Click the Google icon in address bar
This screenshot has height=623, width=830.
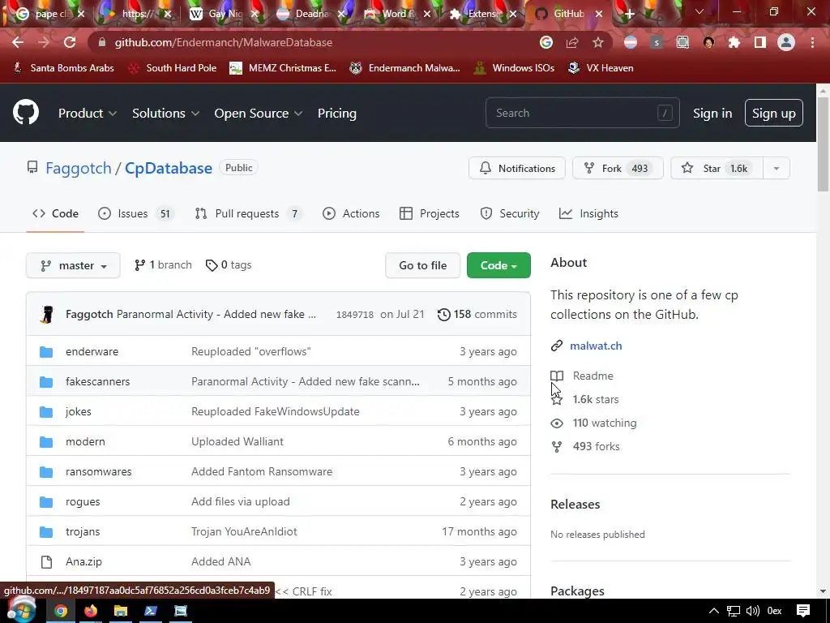[x=546, y=42]
